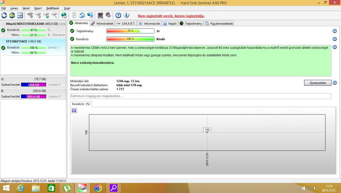This screenshot has width=341, height=193.
Task: Open help next to the status description
Action: pyautogui.click(x=335, y=47)
